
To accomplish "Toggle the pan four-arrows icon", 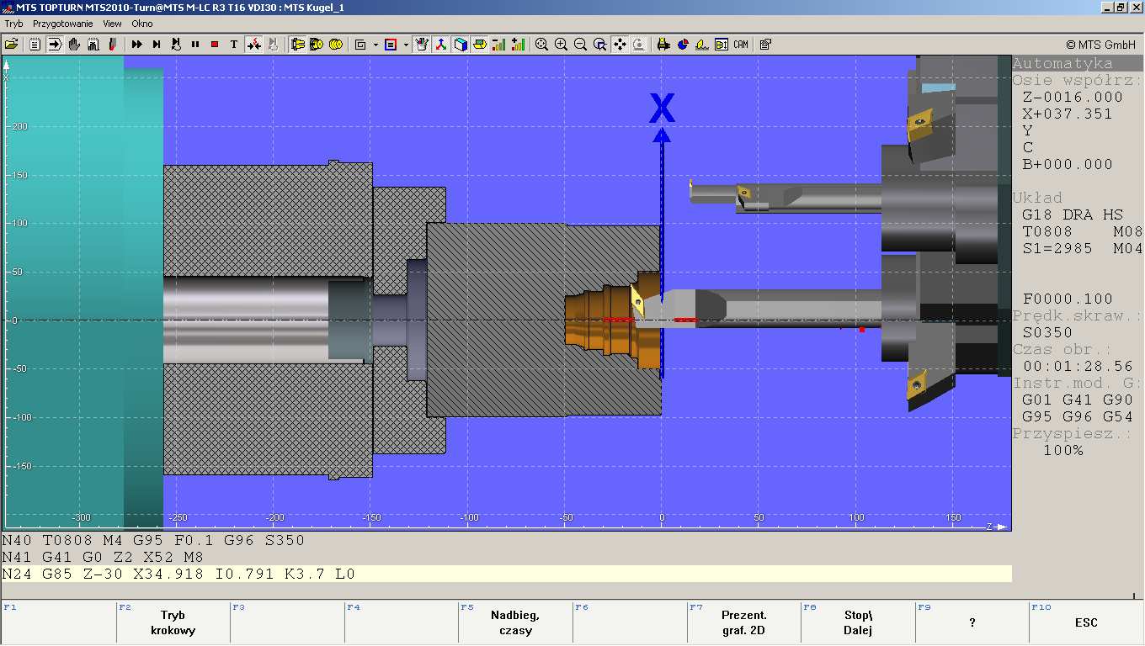I will 620,44.
